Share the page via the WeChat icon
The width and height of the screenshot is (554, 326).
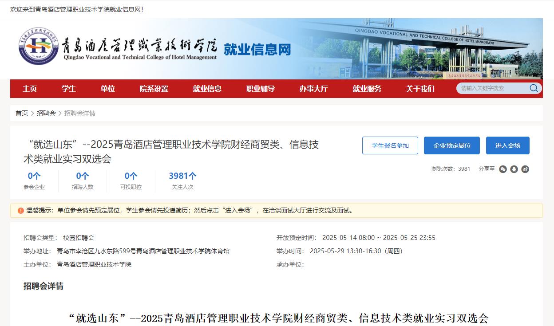pyautogui.click(x=503, y=169)
